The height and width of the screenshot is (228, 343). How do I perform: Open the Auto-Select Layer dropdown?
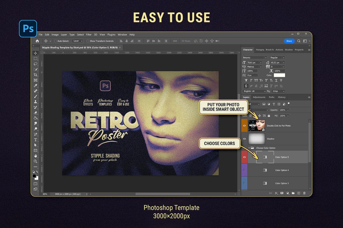coord(78,41)
